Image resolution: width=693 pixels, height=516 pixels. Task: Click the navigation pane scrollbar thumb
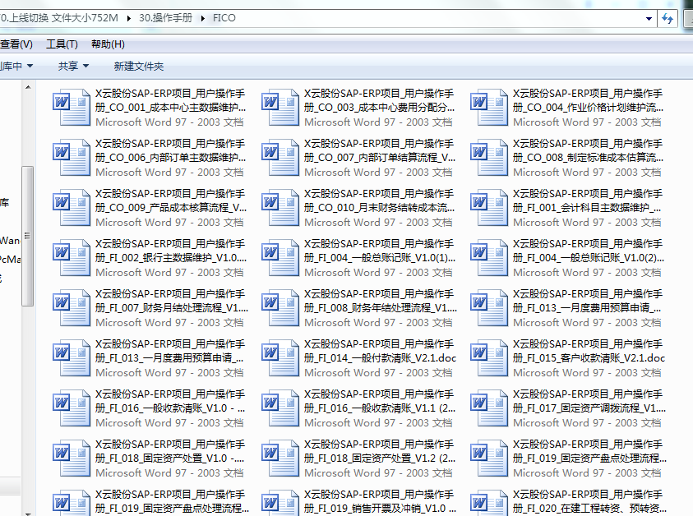pyautogui.click(x=27, y=234)
